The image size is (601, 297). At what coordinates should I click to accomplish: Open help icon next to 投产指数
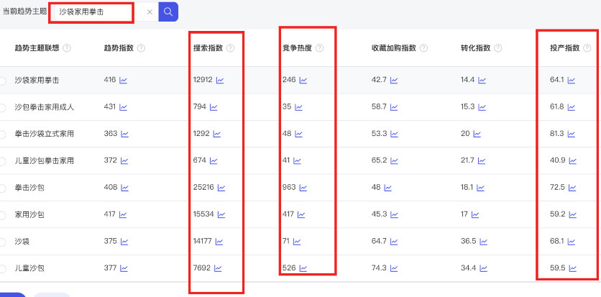pos(587,48)
